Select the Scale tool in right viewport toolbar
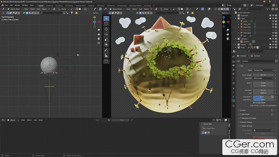 click(106, 40)
